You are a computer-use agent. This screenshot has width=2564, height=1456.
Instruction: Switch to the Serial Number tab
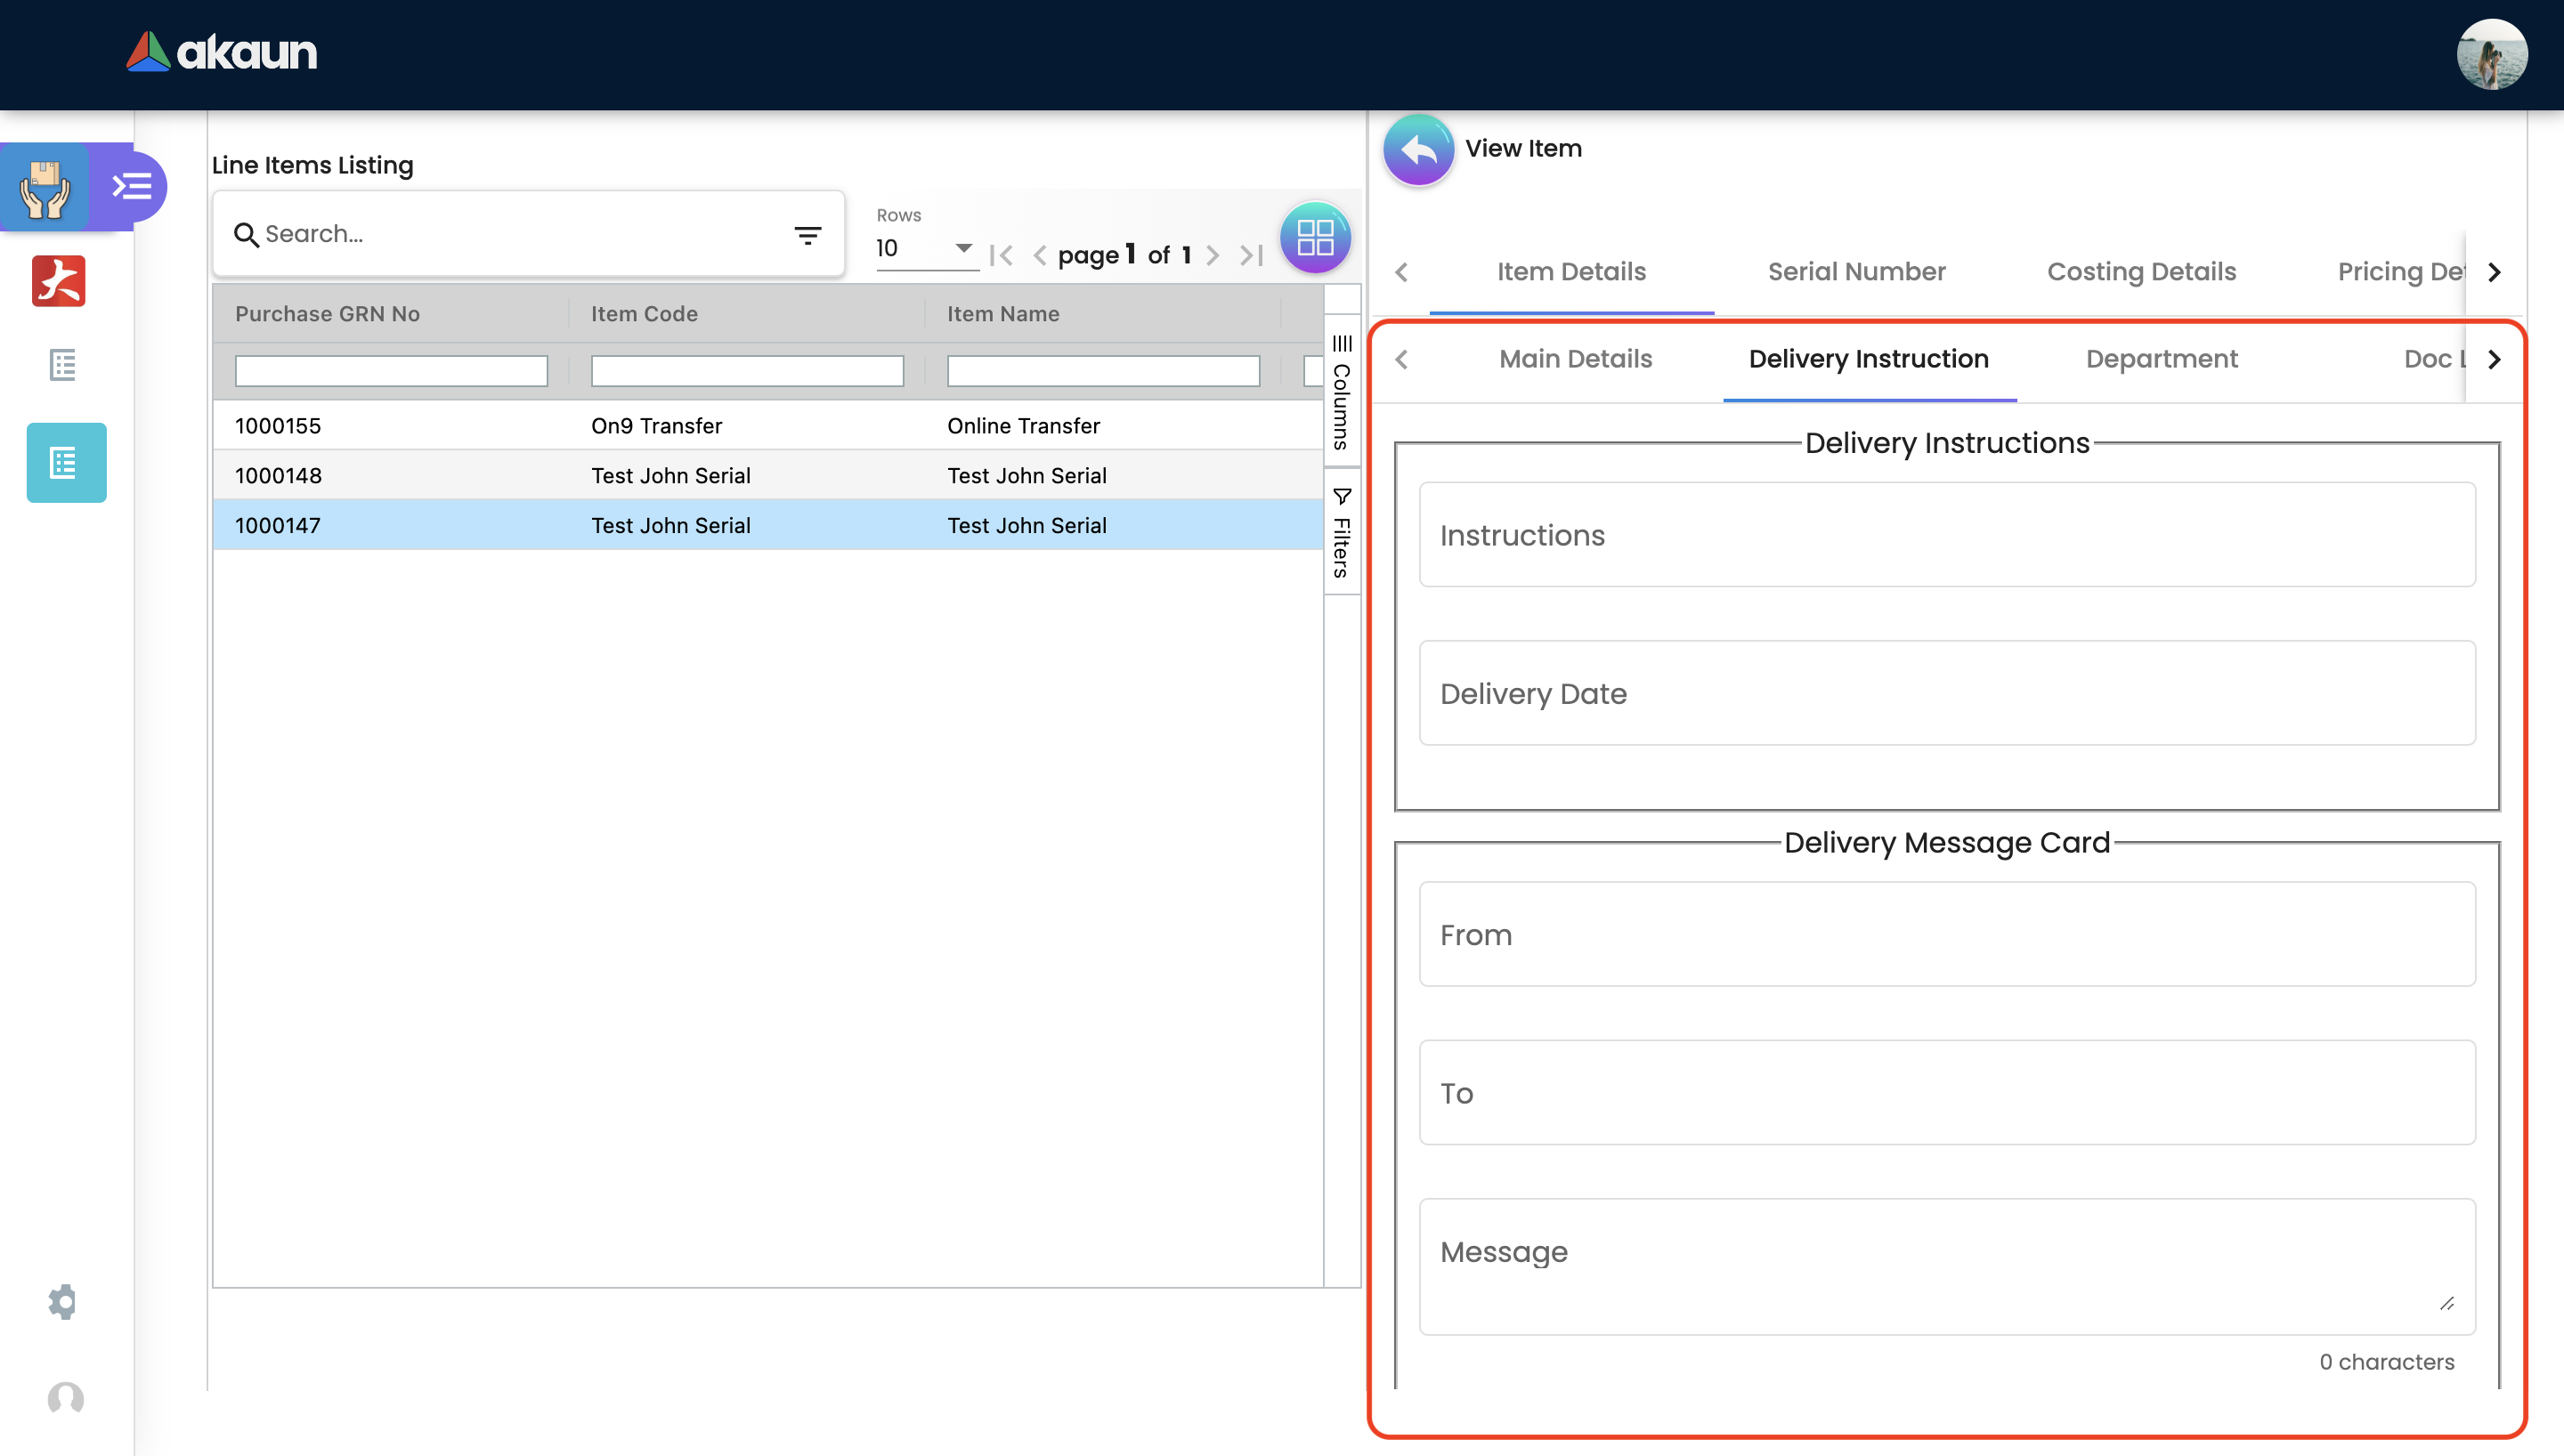[1855, 272]
